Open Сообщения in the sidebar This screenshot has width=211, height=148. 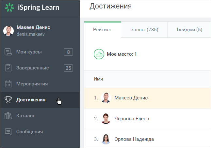point(40,132)
